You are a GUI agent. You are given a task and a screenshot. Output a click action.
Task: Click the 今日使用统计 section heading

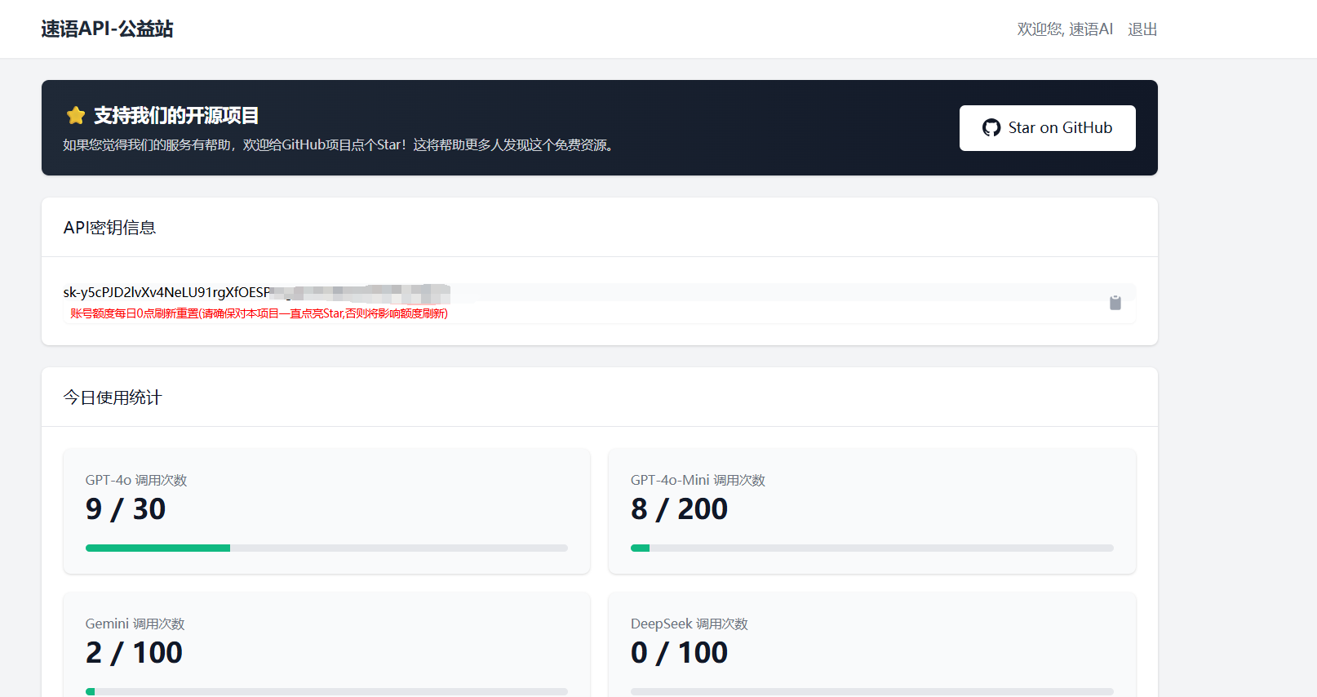(113, 397)
